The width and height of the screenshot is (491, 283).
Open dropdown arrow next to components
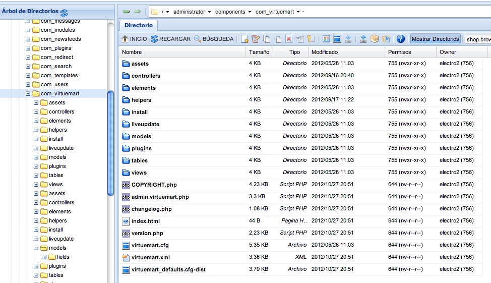pos(250,12)
